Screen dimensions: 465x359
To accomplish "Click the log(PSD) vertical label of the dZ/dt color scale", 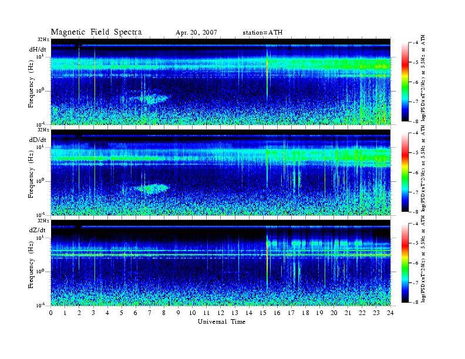I will pos(423,259).
